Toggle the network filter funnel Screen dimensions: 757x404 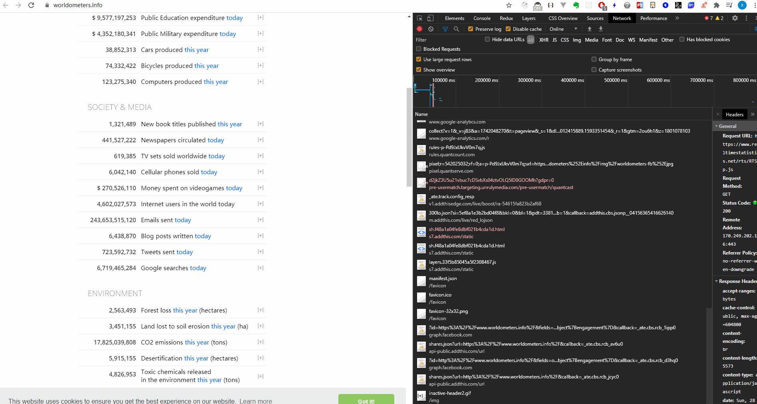click(445, 29)
